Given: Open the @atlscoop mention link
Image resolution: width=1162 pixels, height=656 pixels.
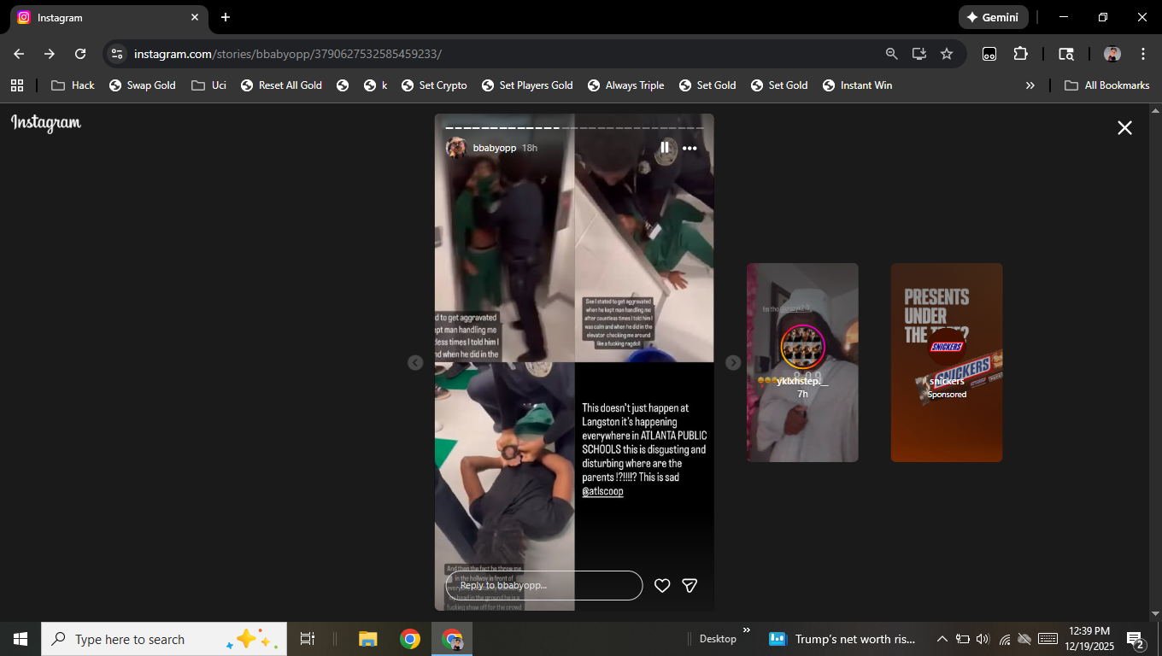Looking at the screenshot, I should click(x=602, y=492).
